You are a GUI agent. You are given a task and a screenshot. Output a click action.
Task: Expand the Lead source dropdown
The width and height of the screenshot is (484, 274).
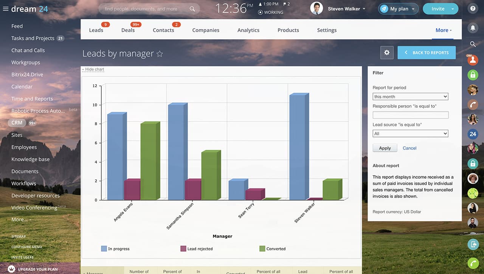[410, 134]
